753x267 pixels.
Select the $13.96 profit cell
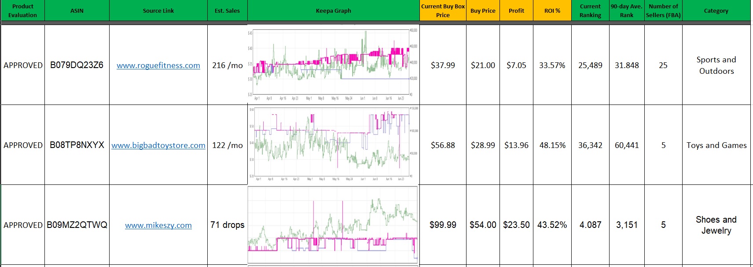(x=516, y=145)
